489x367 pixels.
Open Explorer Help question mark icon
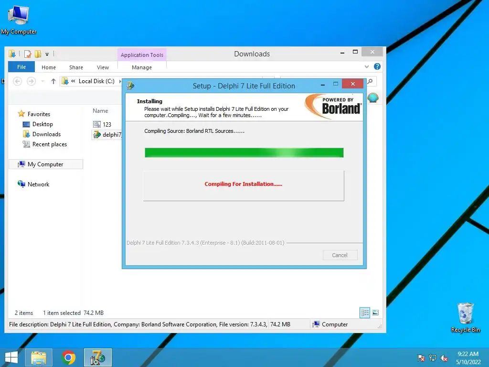pos(377,66)
